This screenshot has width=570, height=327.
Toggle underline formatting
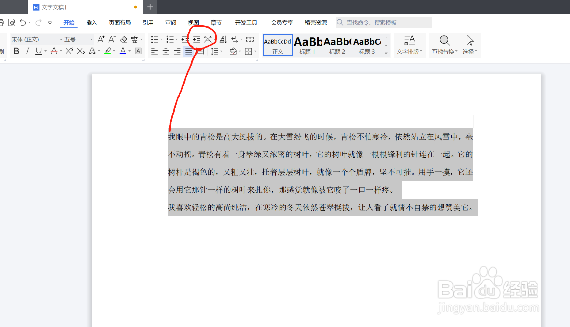(x=39, y=51)
